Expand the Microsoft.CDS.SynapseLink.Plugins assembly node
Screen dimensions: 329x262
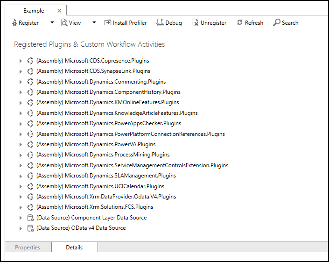21,71
